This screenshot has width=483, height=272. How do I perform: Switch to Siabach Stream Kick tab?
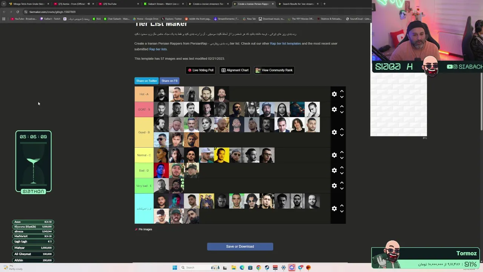pyautogui.click(x=163, y=4)
